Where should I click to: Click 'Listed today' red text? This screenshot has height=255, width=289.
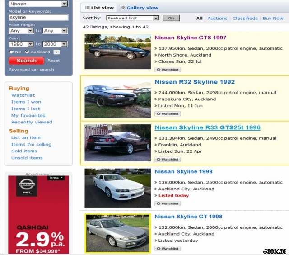(x=173, y=195)
